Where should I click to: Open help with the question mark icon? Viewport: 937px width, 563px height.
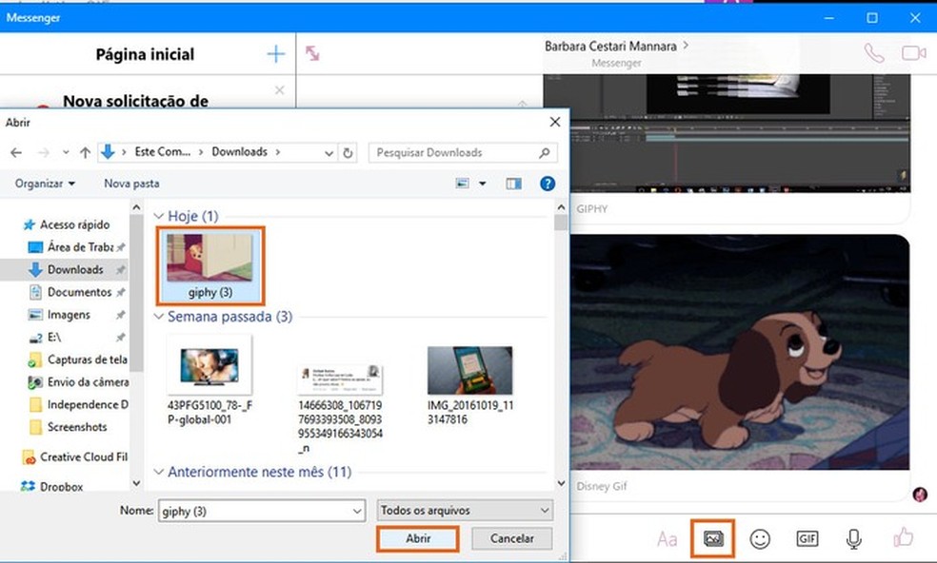pyautogui.click(x=547, y=184)
